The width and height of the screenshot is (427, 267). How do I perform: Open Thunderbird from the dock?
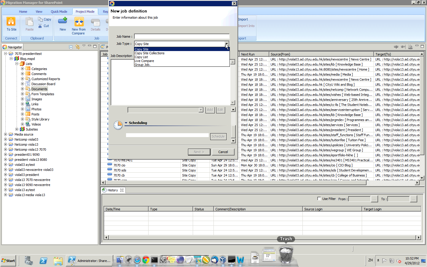point(214,260)
